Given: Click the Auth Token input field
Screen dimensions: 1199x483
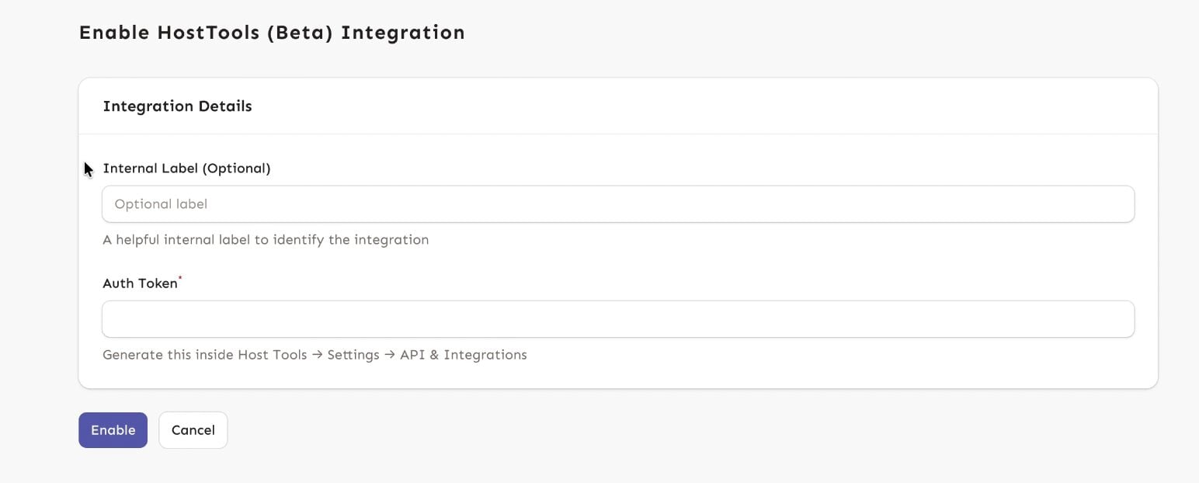Looking at the screenshot, I should 617,318.
